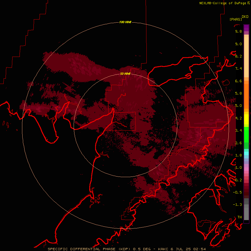
Task: Select the 5.8 legend value
Action: 238,93
